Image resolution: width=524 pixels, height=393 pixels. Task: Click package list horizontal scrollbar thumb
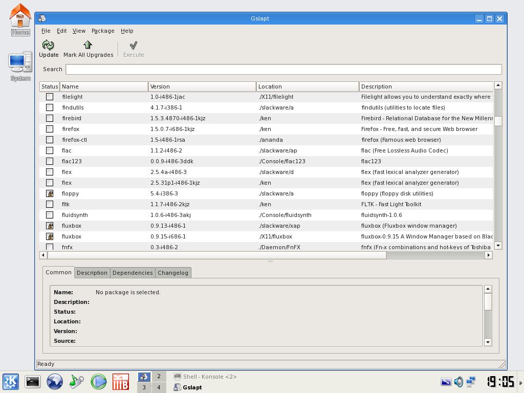pos(217,255)
